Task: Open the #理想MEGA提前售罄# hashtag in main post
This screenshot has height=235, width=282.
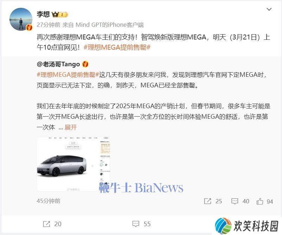Action: [117, 48]
